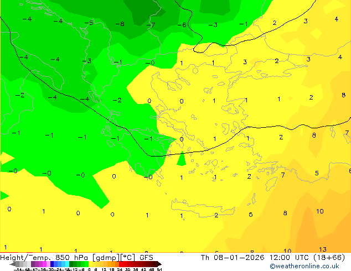Select the 'GFS' model label

point(146,258)
